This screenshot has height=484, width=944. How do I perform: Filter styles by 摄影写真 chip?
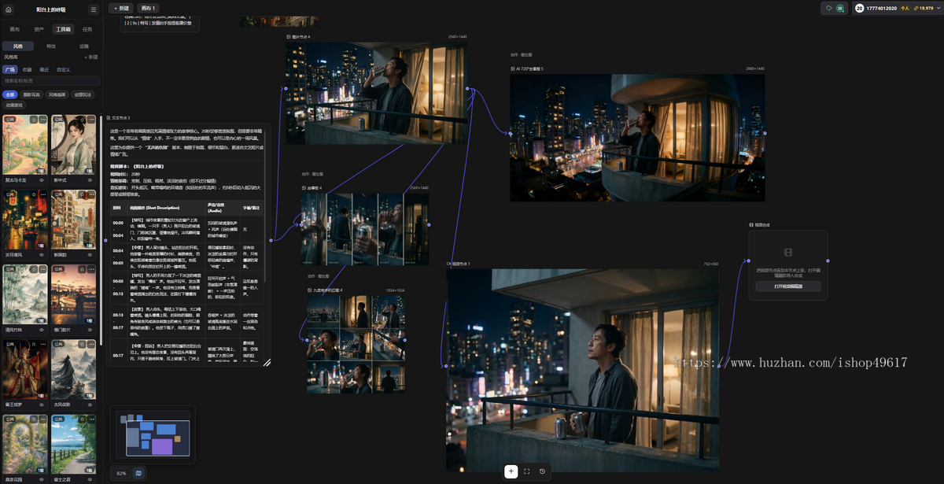(x=31, y=94)
